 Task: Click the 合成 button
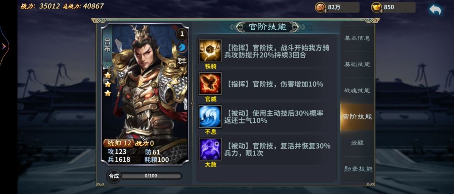click(x=114, y=176)
